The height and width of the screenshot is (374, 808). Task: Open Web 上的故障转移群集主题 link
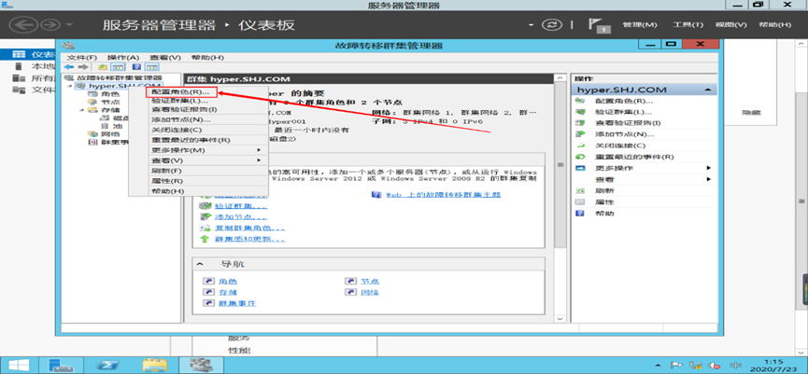coord(443,195)
